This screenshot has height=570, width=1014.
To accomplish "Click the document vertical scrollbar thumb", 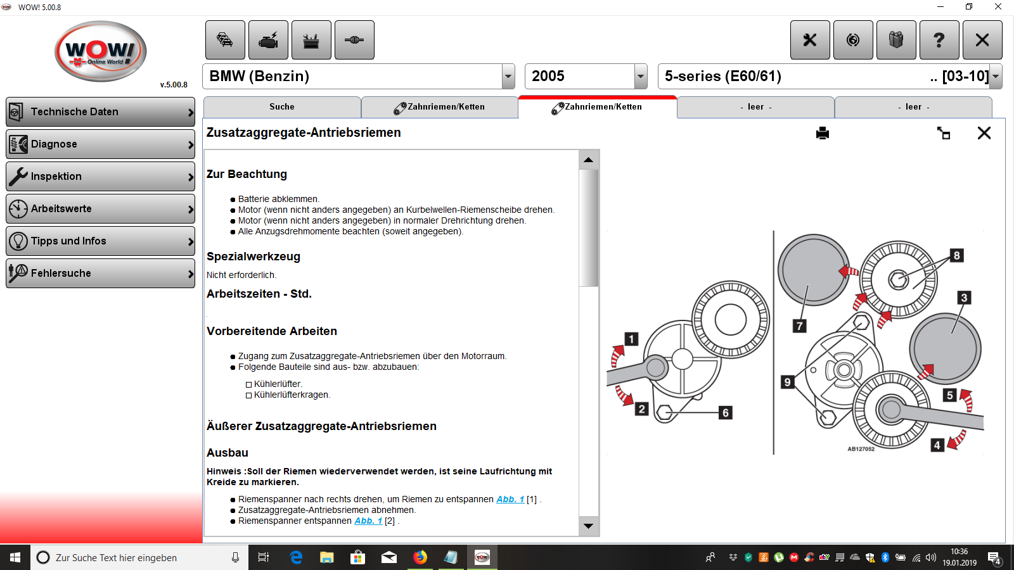I will pyautogui.click(x=589, y=228).
